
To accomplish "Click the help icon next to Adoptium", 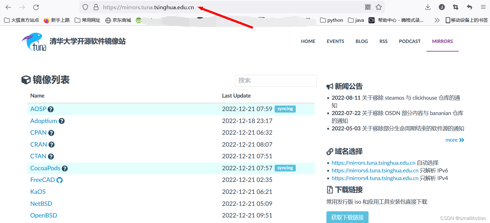I will pyautogui.click(x=62, y=121).
